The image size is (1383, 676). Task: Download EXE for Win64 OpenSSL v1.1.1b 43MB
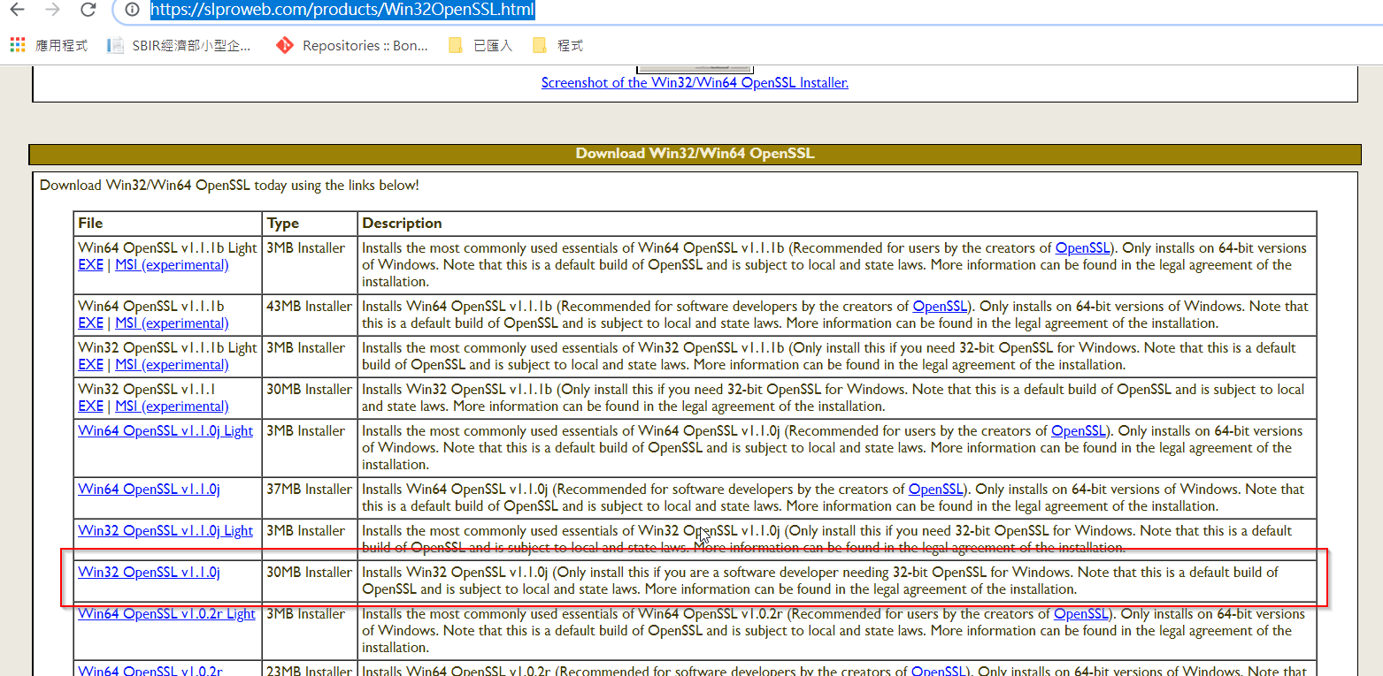coord(90,323)
